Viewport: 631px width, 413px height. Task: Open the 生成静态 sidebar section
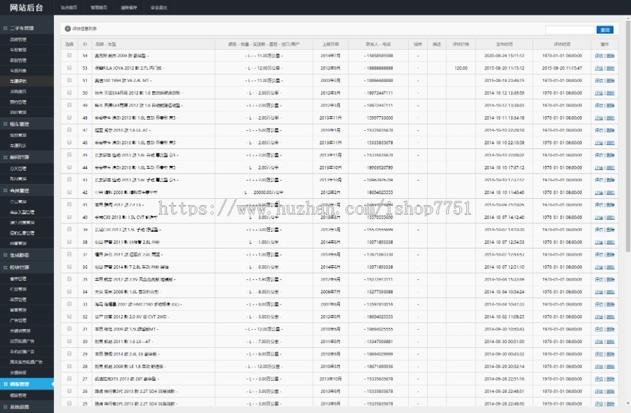27,255
